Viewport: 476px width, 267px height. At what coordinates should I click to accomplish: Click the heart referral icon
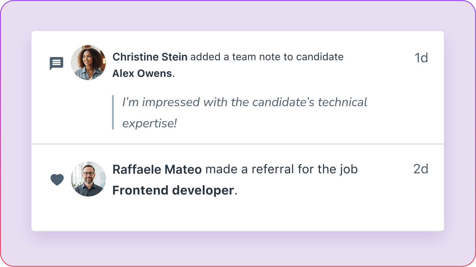57,180
